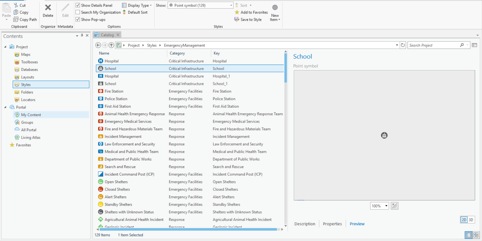482x241 pixels.
Task: Click the fit-to-window preview icon
Action: click(x=395, y=206)
